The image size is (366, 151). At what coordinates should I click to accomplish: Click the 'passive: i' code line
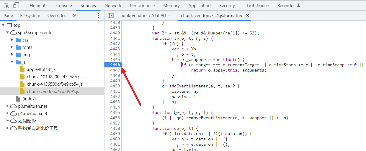[184, 97]
